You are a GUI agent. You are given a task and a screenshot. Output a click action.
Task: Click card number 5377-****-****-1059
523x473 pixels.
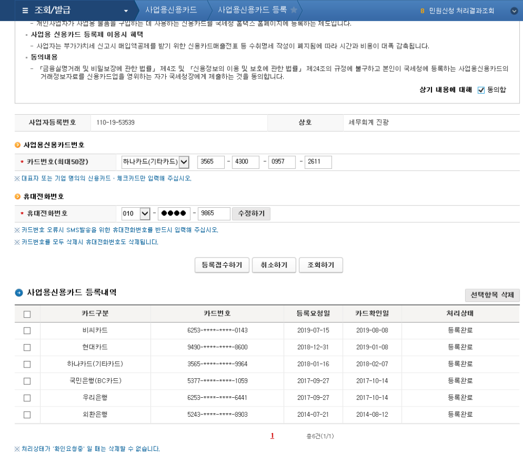pos(217,380)
